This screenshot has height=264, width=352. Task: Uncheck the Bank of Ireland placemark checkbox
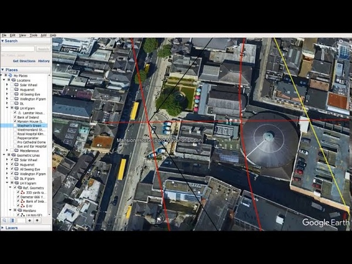[x=15, y=117]
